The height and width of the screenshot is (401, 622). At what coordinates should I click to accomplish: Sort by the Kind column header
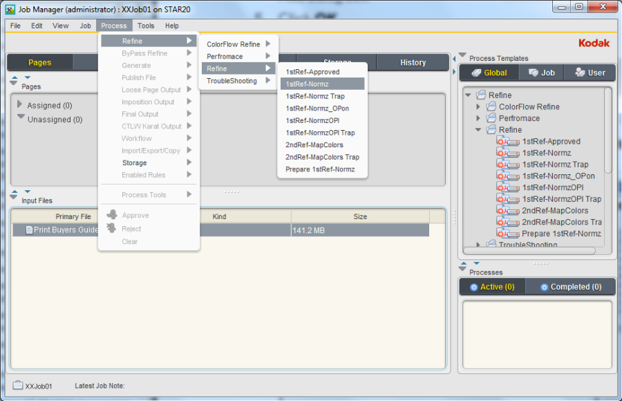(219, 216)
